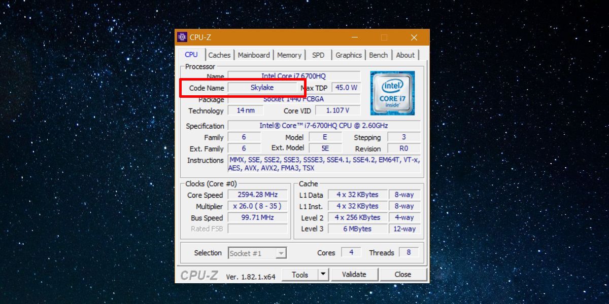Click the Close button at bottom

pos(402,275)
